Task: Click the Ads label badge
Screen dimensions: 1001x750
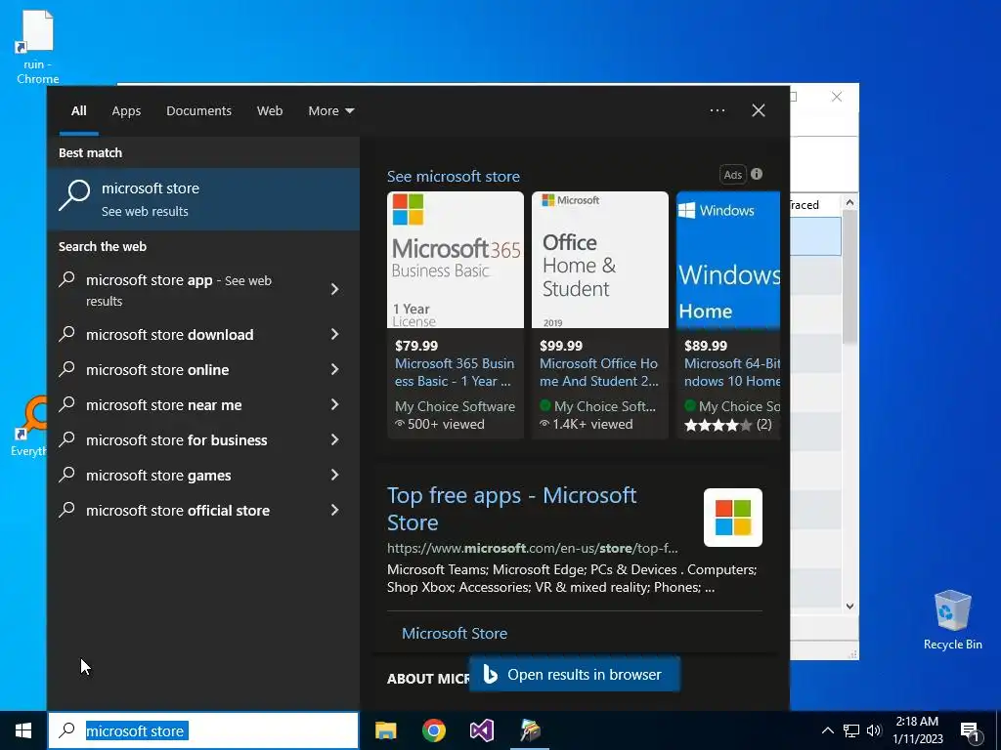Action: 733,175
